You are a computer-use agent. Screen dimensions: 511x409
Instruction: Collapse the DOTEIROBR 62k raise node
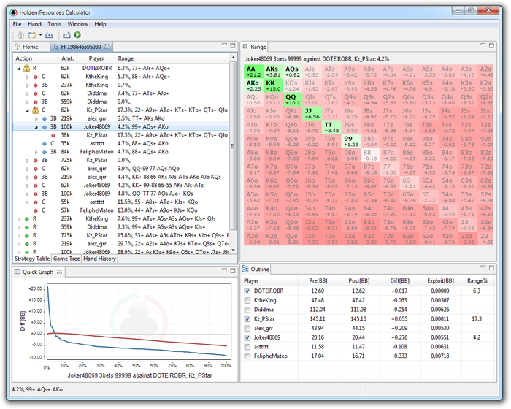[18, 69]
